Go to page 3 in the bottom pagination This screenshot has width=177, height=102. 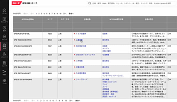44,101
